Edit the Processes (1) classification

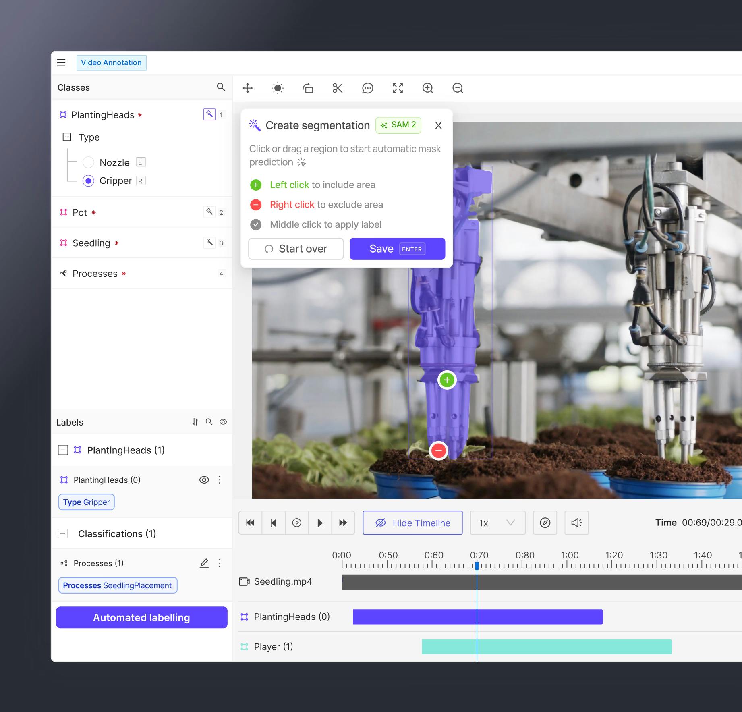point(204,563)
